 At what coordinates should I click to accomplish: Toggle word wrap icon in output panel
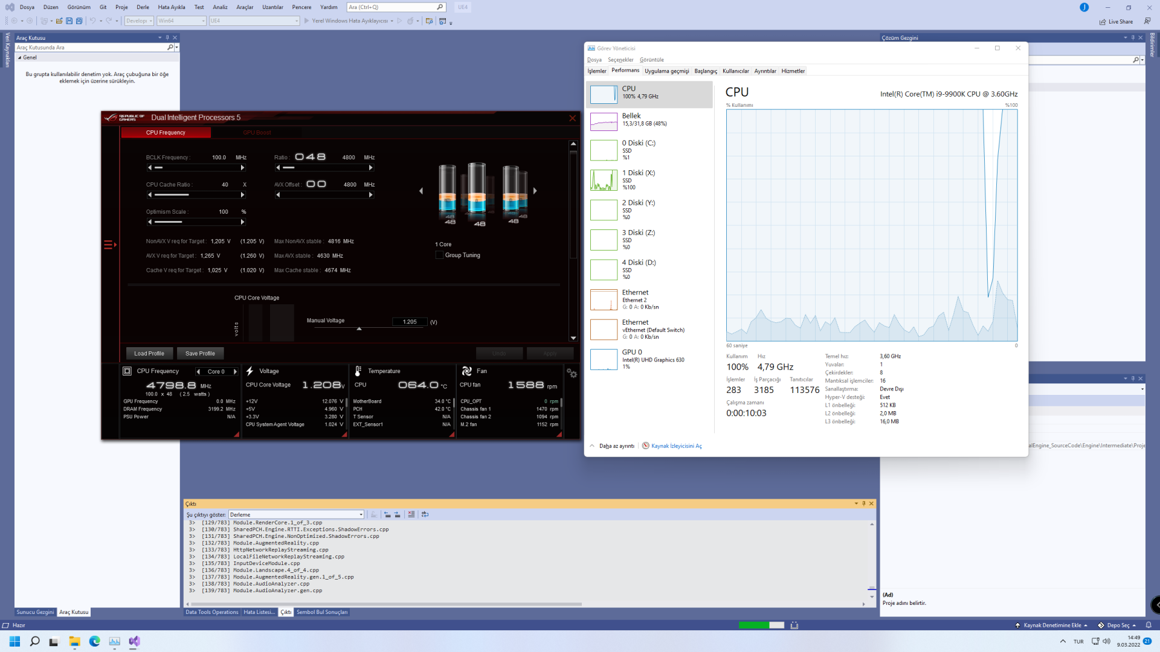(425, 514)
